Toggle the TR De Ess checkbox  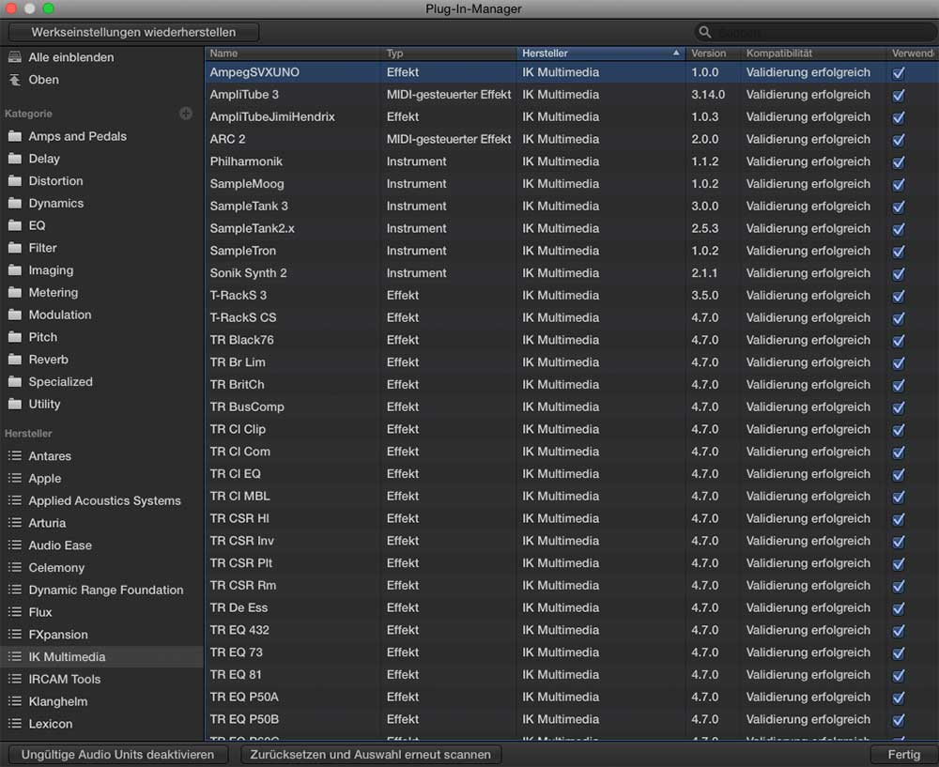(899, 607)
